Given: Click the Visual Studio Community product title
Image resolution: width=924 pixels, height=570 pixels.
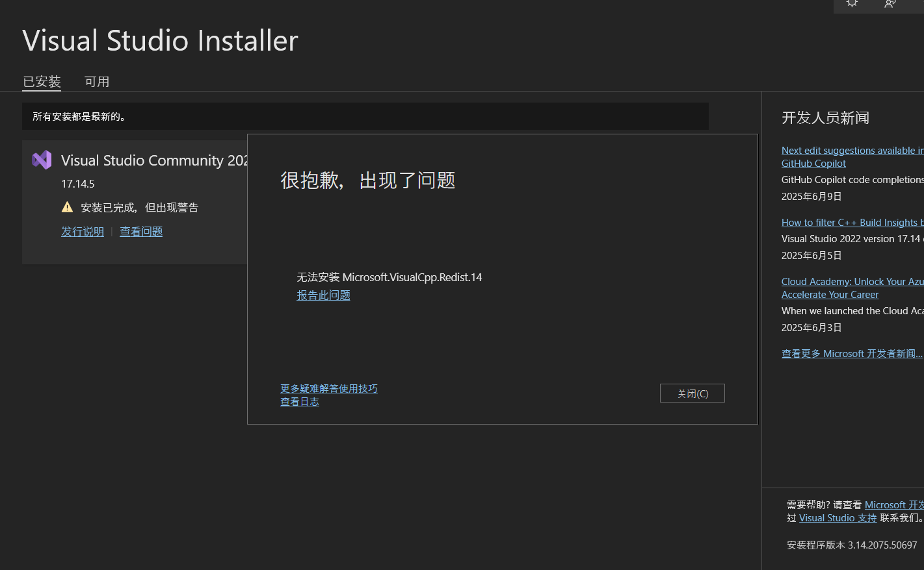Looking at the screenshot, I should [154, 160].
